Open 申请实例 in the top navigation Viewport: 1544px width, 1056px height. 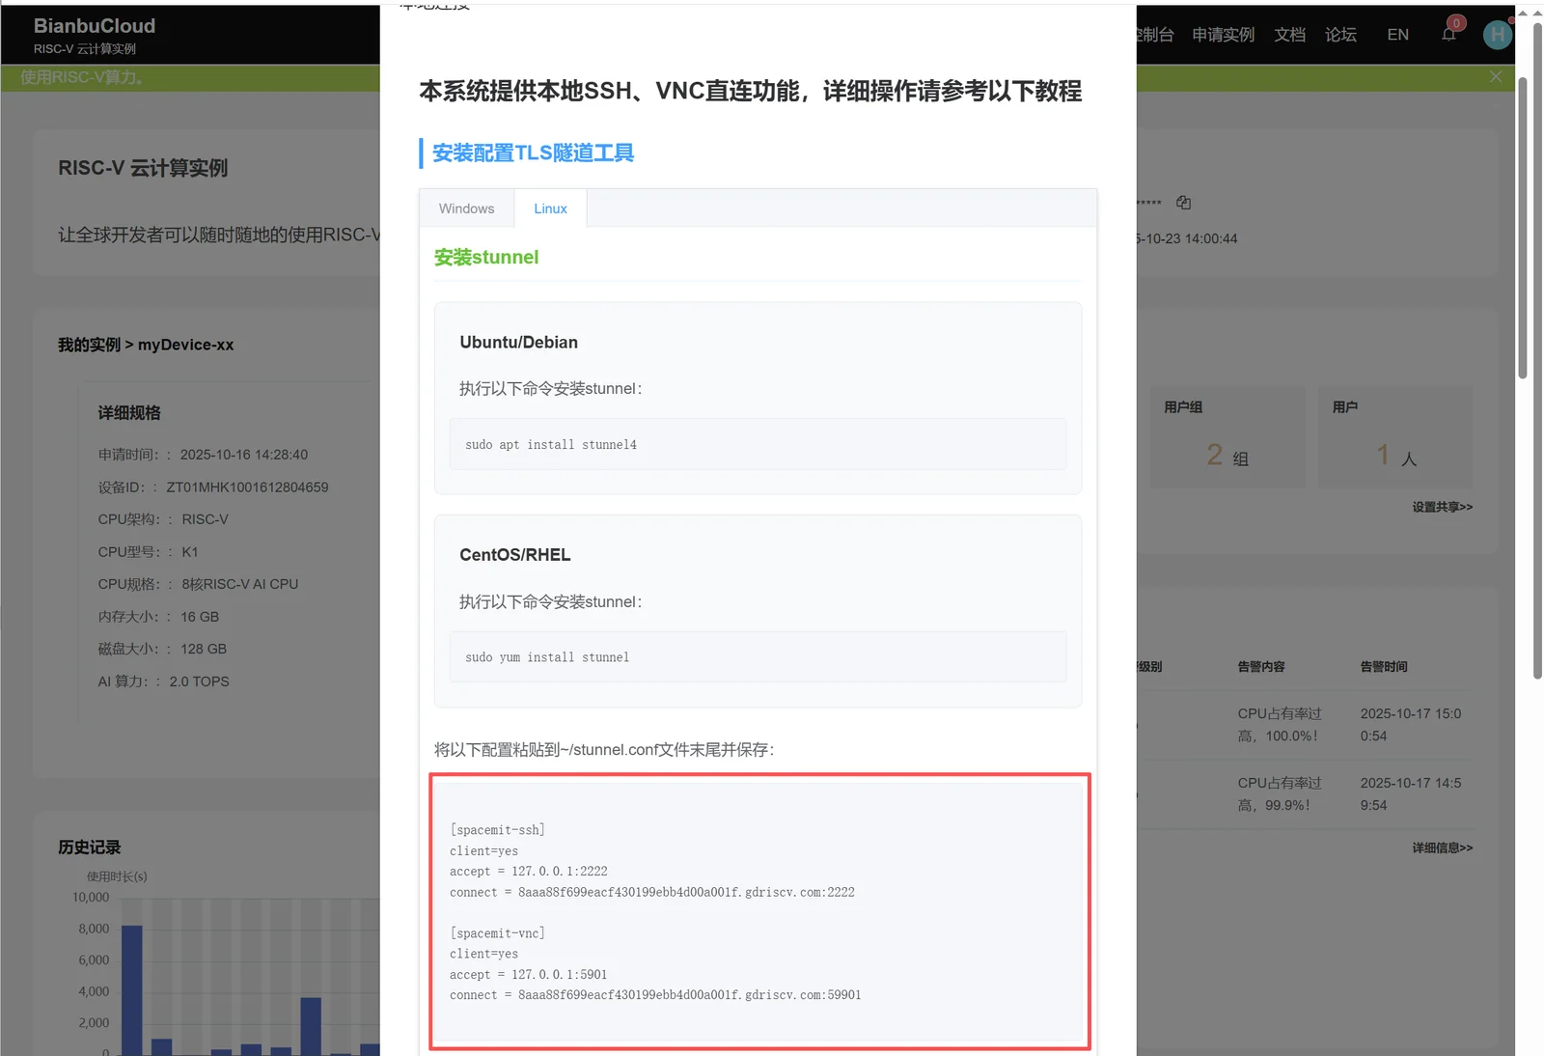click(1223, 35)
